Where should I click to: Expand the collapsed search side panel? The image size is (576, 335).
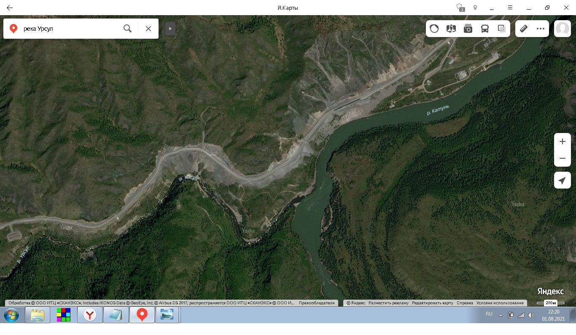(x=170, y=29)
